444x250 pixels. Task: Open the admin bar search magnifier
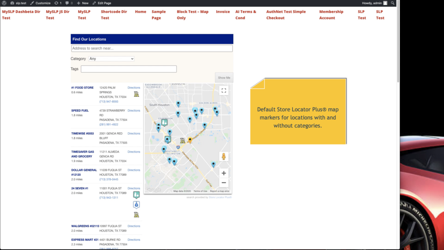pyautogui.click(x=392, y=3)
